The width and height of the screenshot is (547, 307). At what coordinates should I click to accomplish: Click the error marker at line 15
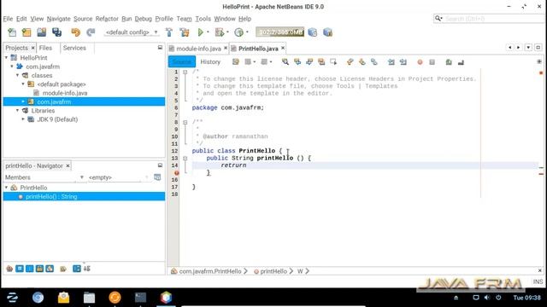[177, 172]
